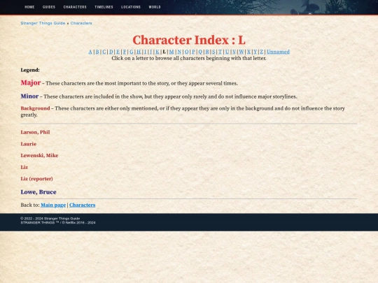Browse characters starting with T
Viewport: 378px width, 283px height.
point(220,52)
